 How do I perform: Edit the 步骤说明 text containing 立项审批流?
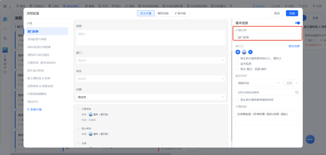(267, 118)
